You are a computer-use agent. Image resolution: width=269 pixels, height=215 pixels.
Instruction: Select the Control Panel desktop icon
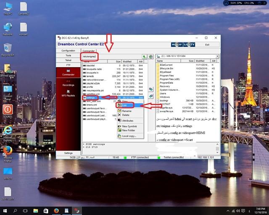(8, 93)
